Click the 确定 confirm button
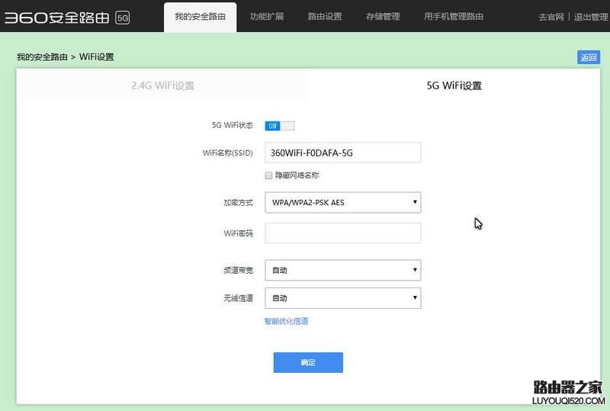 308,362
